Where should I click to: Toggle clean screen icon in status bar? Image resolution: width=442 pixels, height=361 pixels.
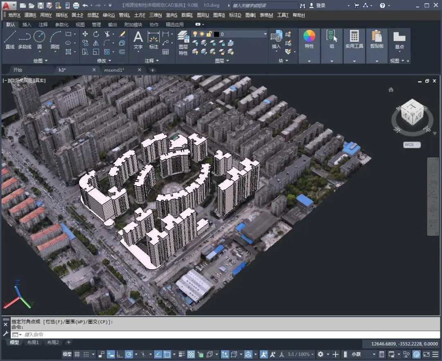[x=426, y=354]
